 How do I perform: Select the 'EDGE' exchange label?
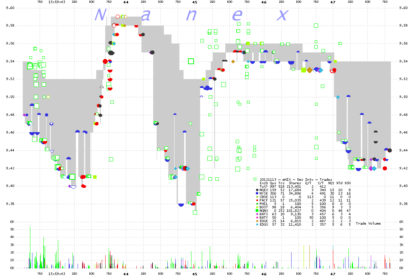(264, 221)
